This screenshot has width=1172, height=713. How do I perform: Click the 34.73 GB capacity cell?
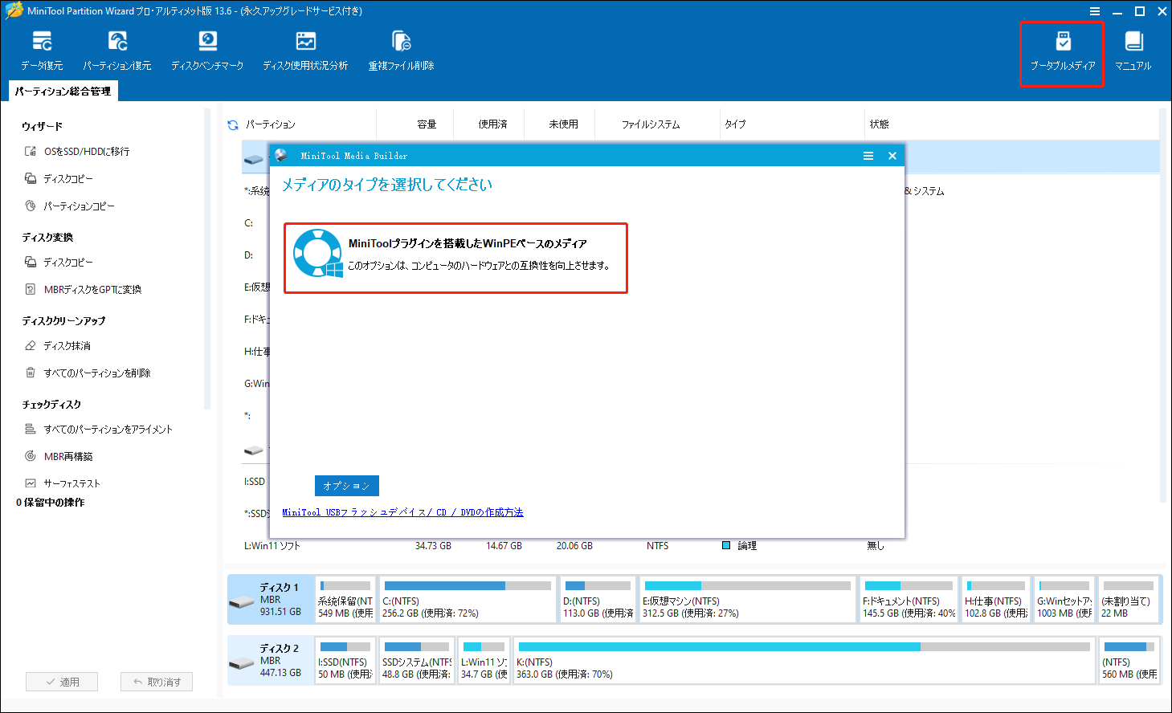pyautogui.click(x=433, y=546)
